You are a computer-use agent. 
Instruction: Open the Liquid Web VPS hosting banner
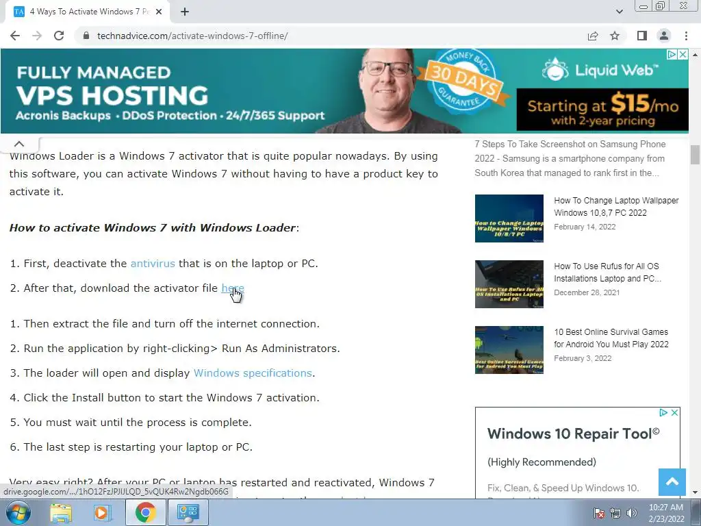(344, 91)
